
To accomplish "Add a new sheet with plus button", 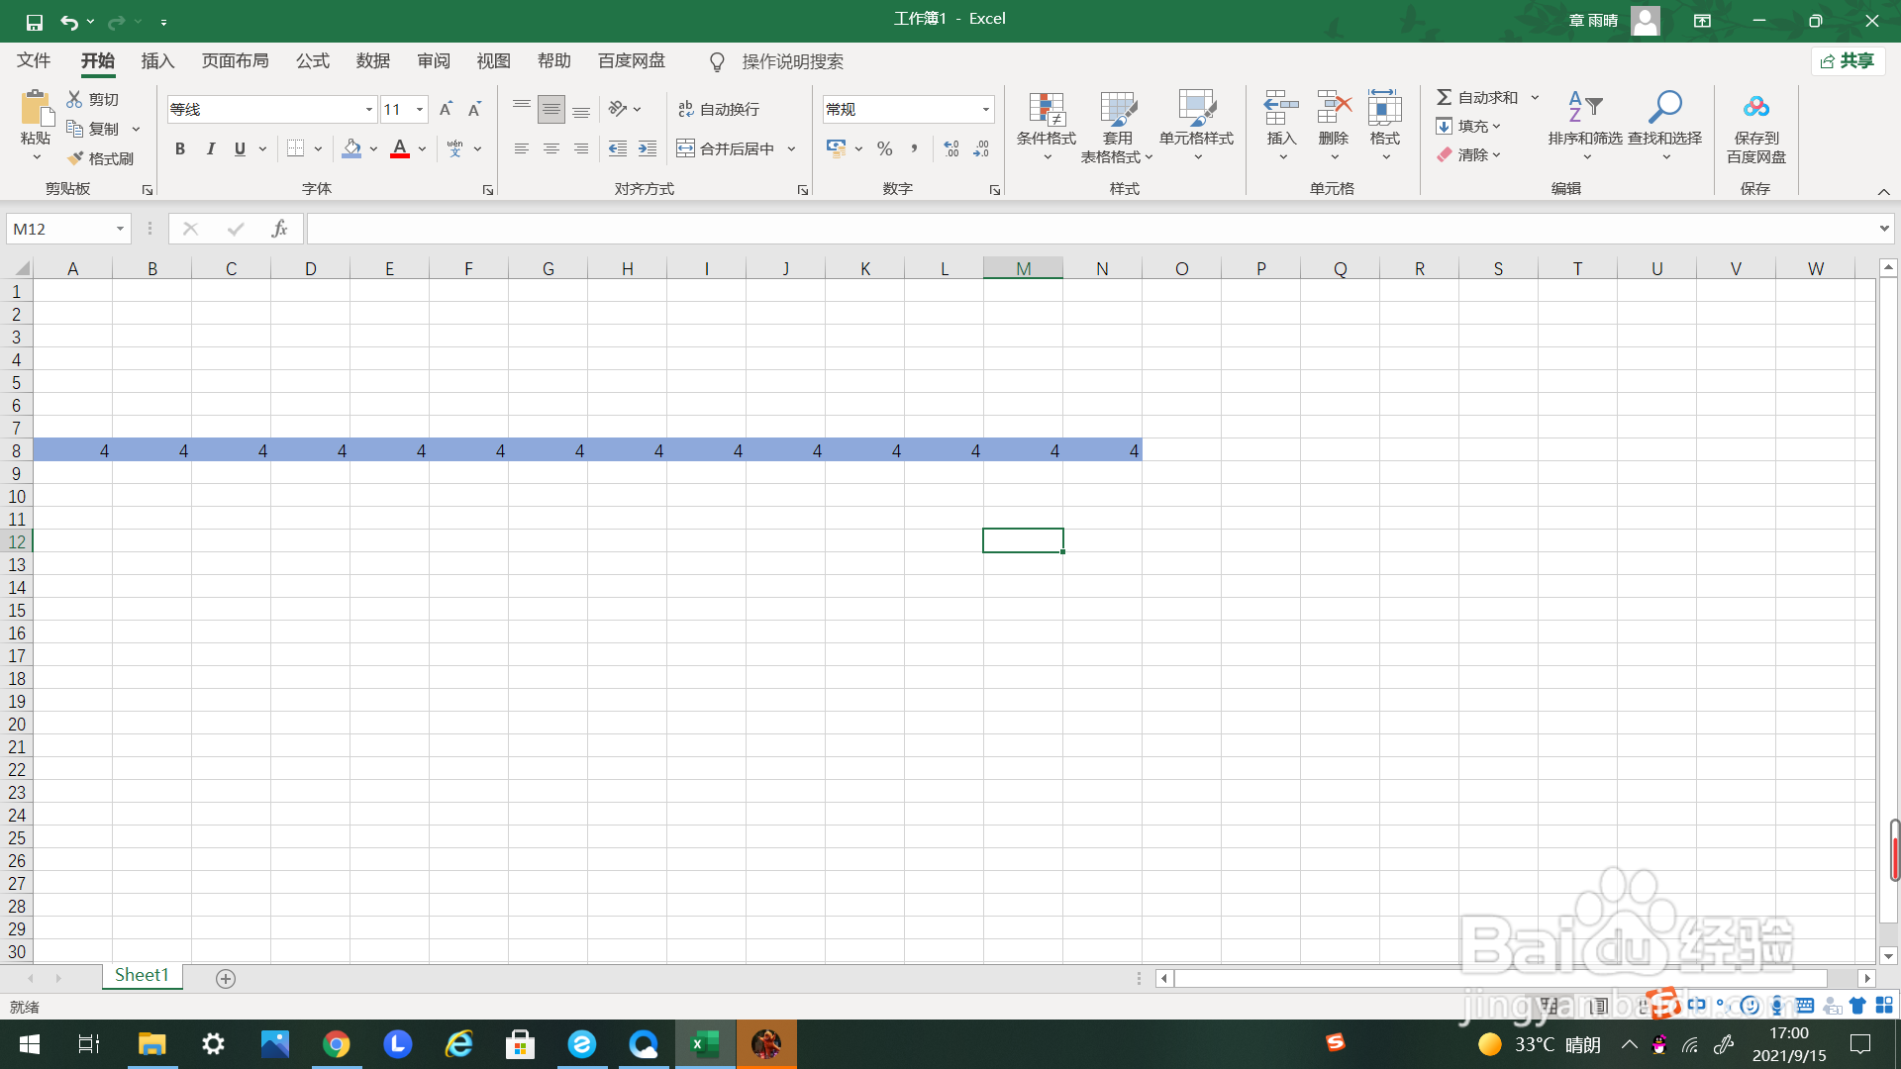I will pyautogui.click(x=226, y=978).
